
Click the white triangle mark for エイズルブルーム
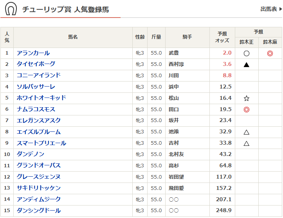click(x=246, y=132)
